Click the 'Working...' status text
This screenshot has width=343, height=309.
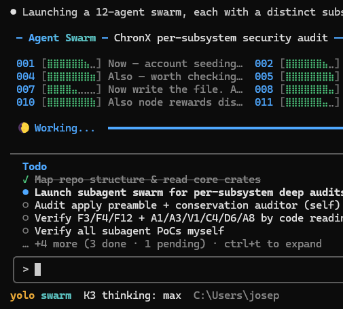click(65, 128)
